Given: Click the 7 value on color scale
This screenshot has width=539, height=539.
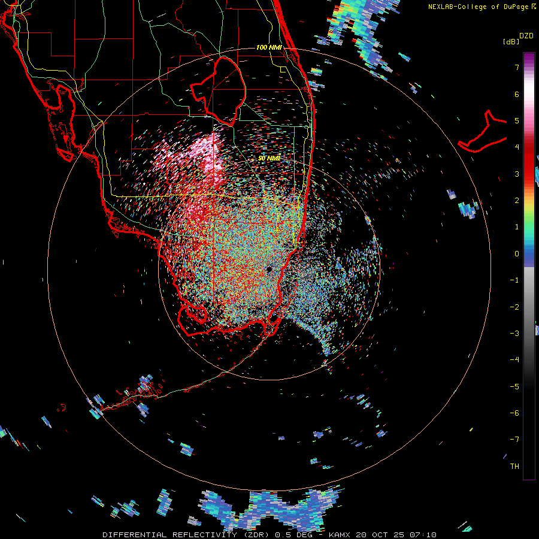Looking at the screenshot, I should pyautogui.click(x=517, y=67).
